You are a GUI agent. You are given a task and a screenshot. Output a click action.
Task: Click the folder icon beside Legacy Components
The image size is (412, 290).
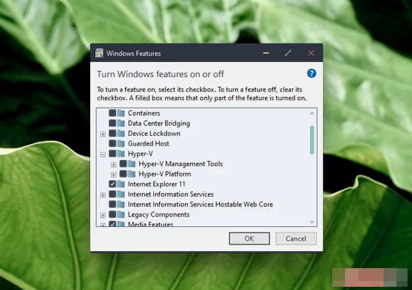pyautogui.click(x=122, y=214)
